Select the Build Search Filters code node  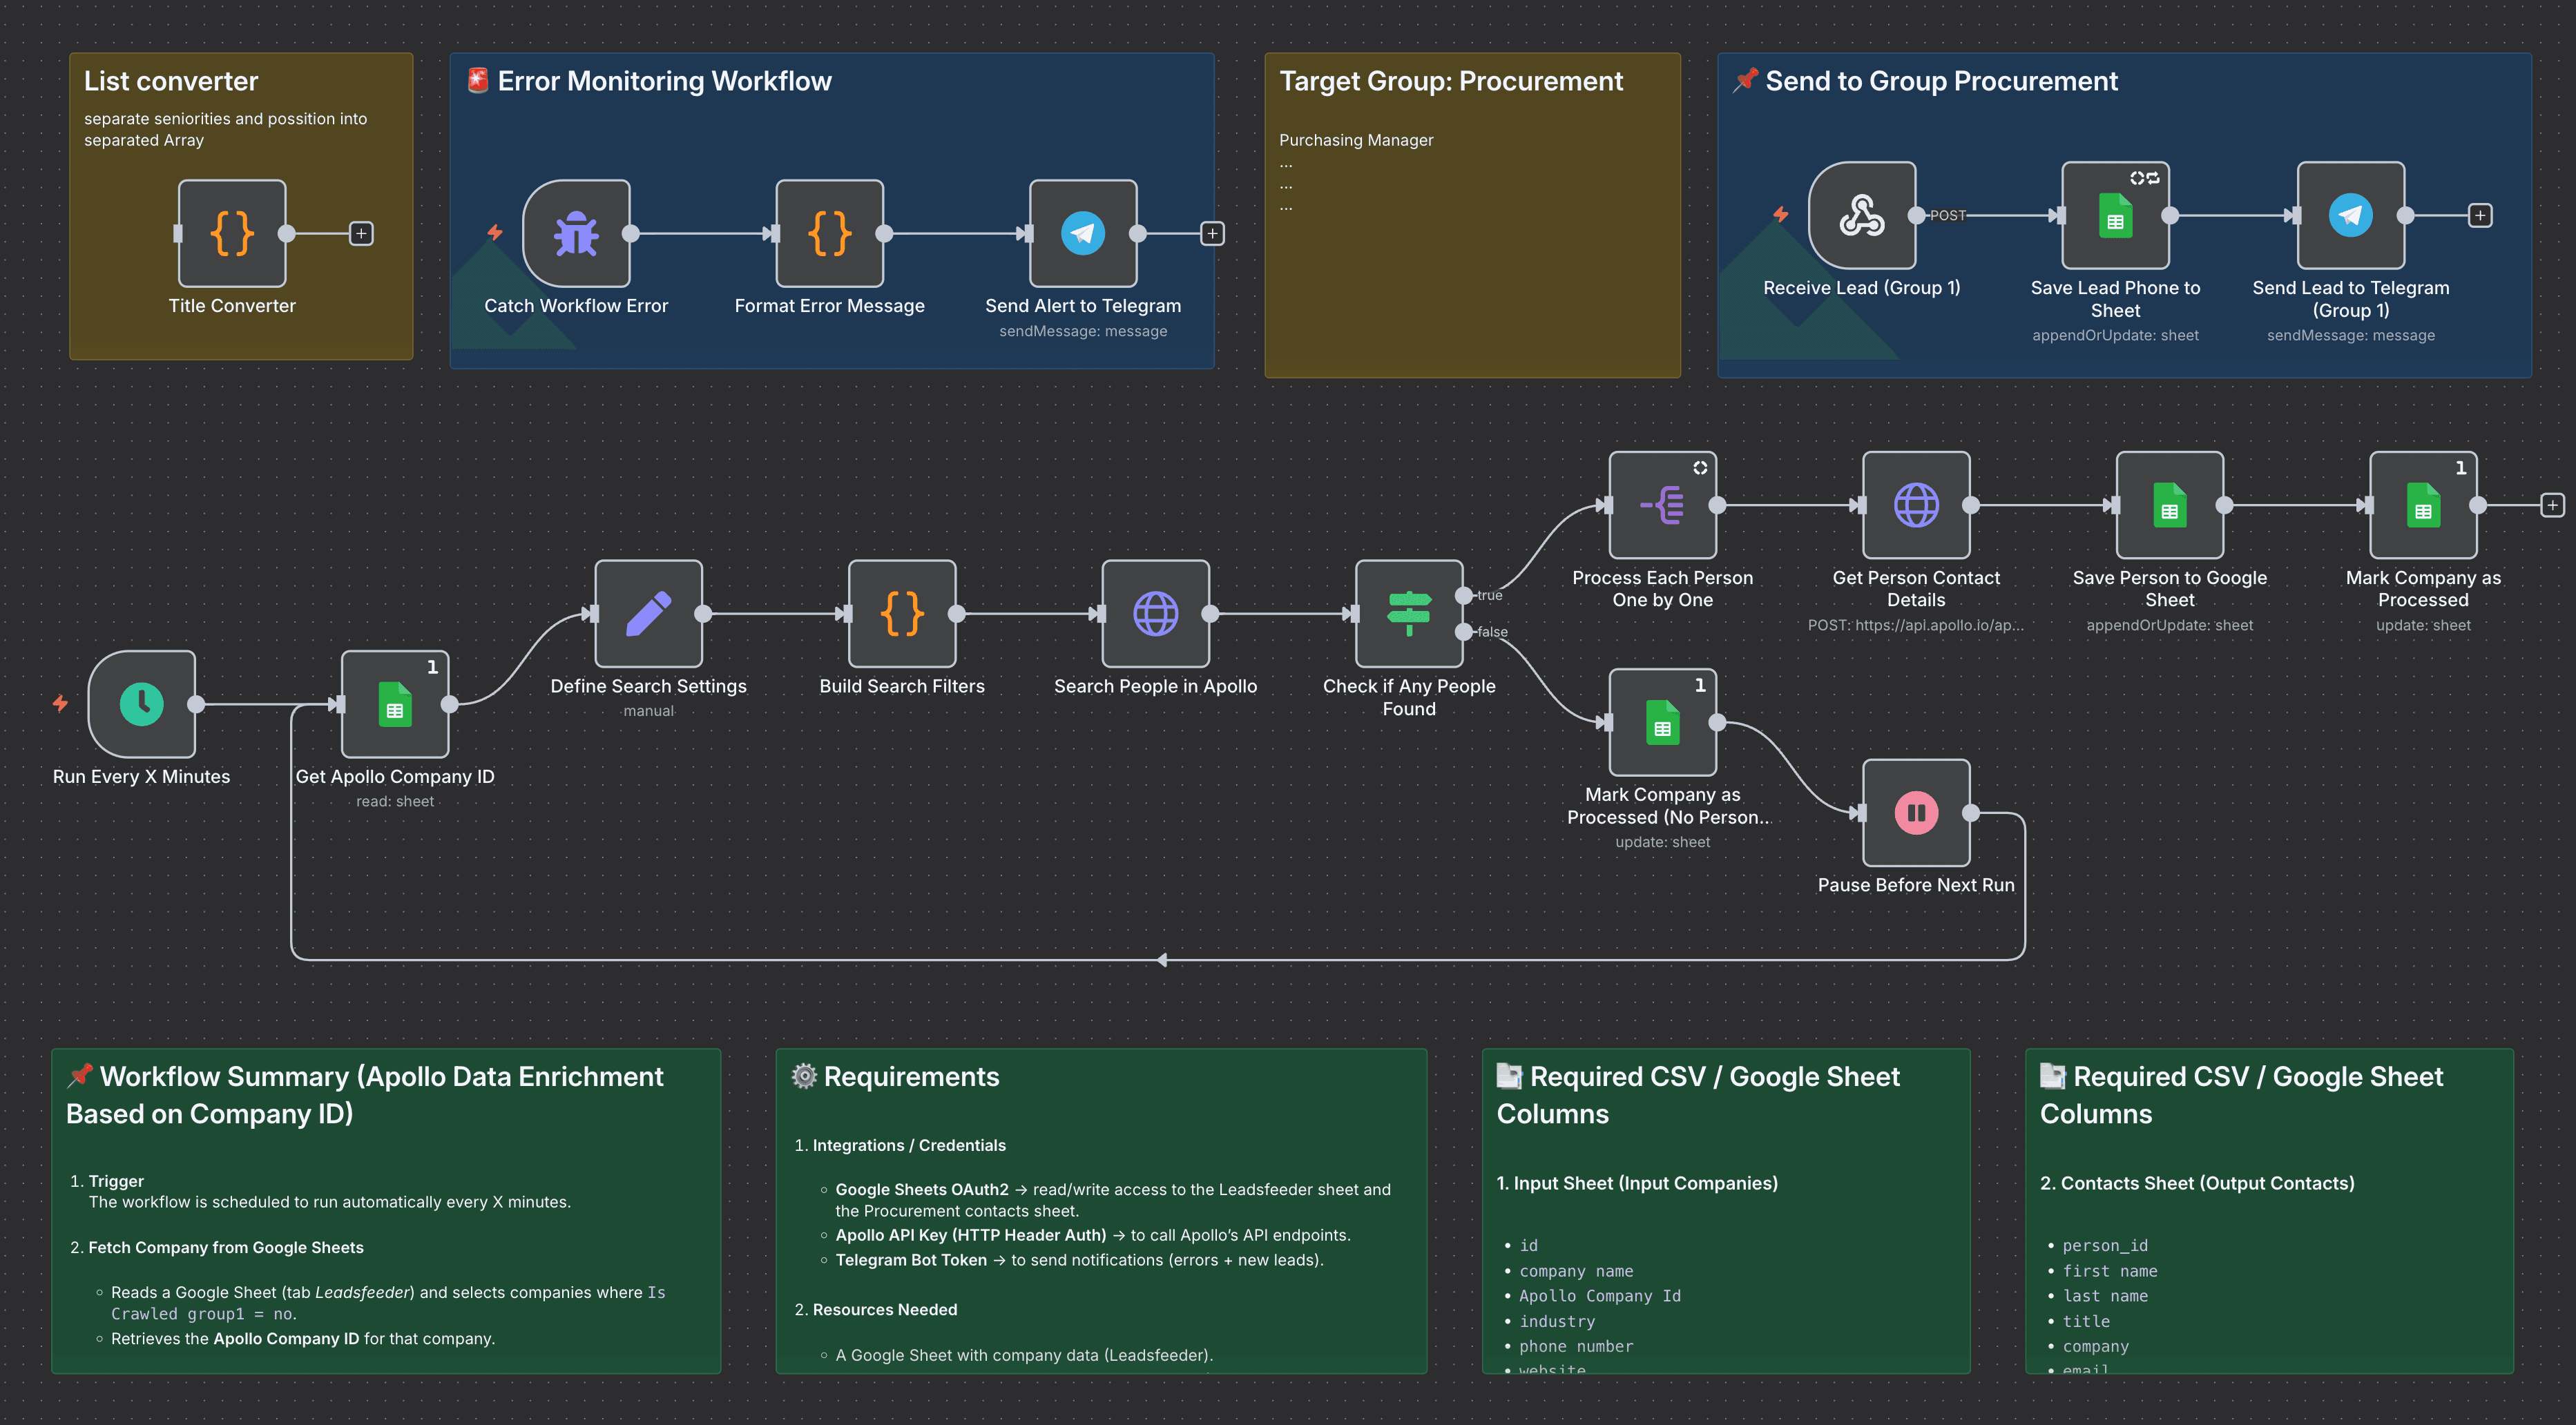[902, 613]
